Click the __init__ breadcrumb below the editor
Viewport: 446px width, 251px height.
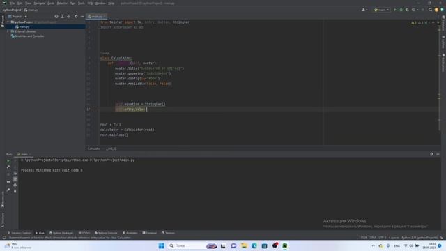coord(111,149)
